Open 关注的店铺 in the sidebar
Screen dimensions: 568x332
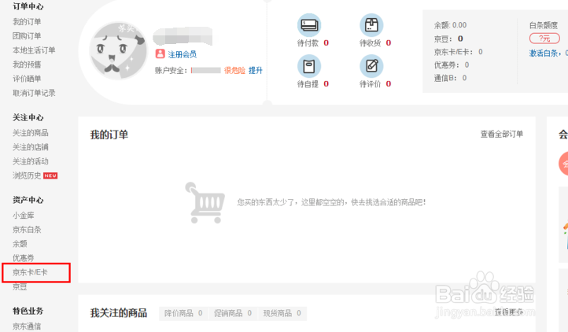coord(31,147)
